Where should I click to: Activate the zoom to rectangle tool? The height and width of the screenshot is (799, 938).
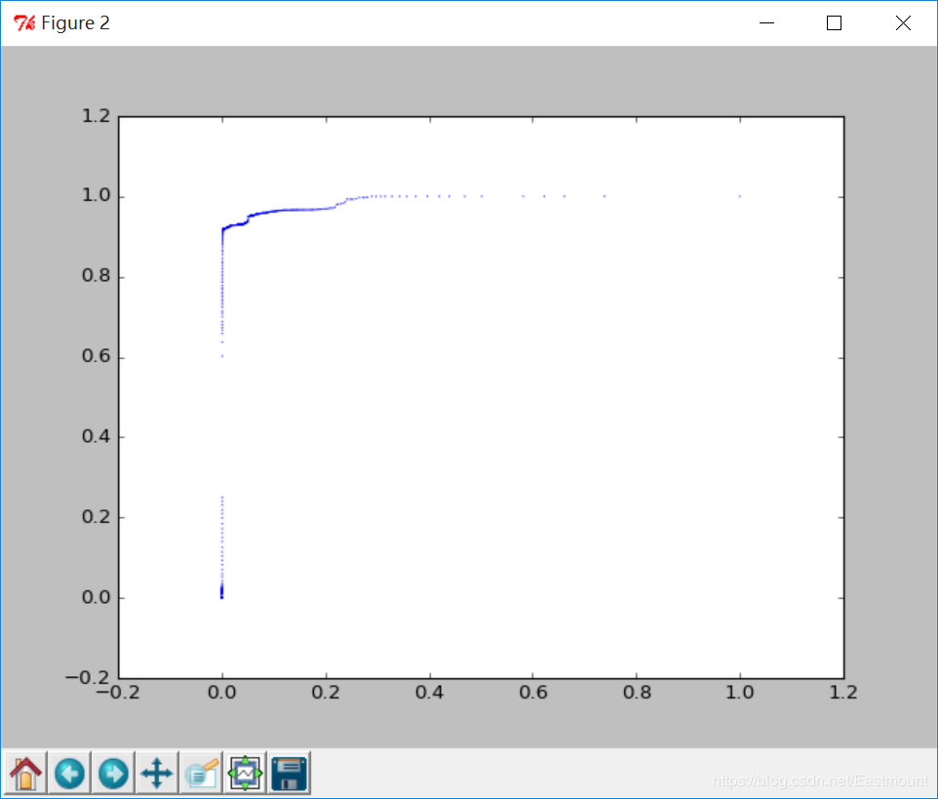click(x=201, y=774)
